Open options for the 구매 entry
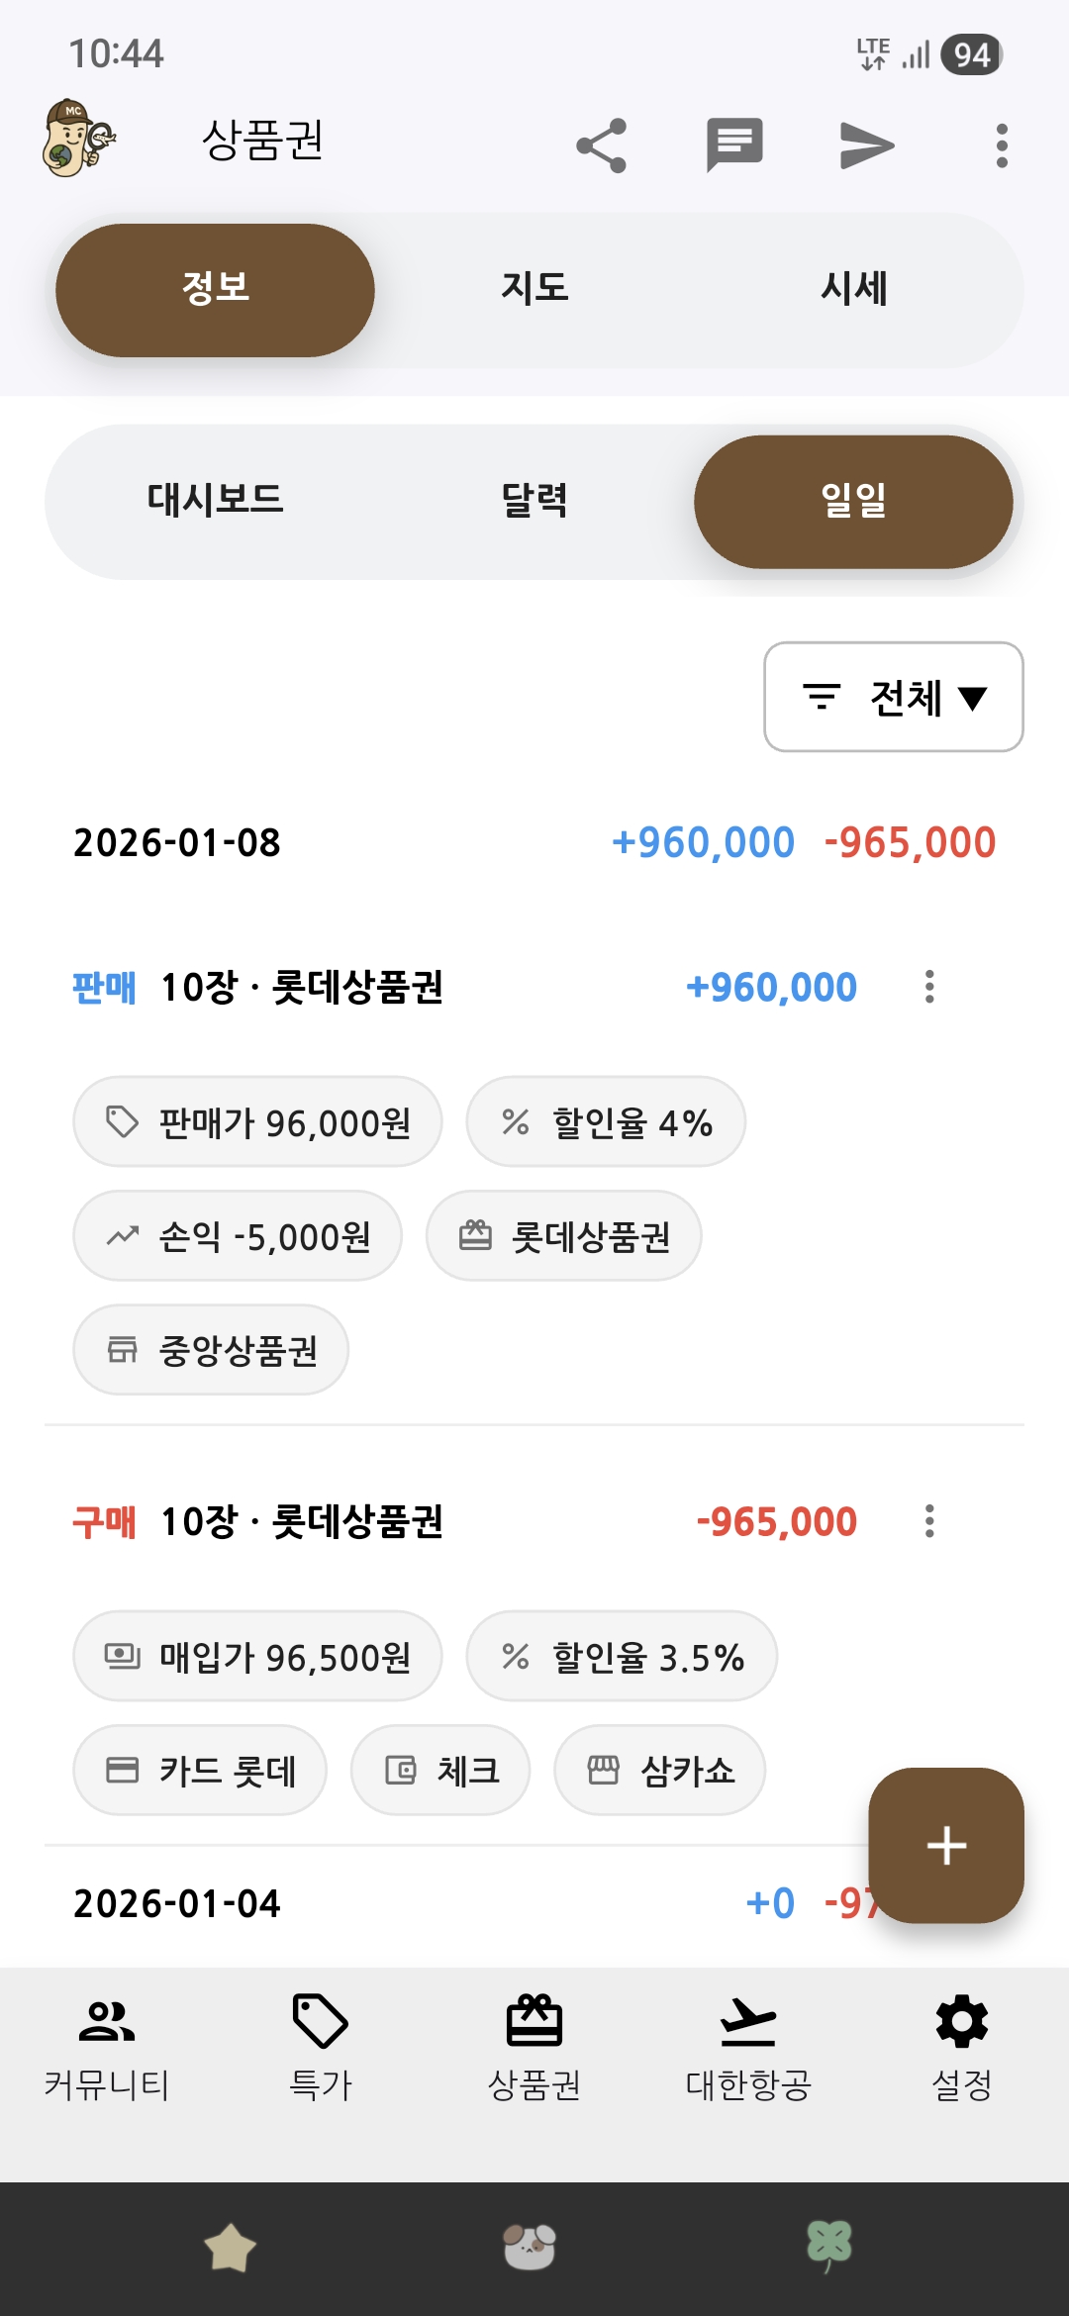Viewport: 1069px width, 2316px height. pos(929,1521)
